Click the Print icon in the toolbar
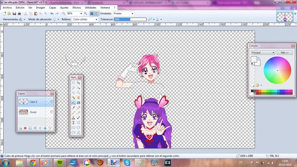The width and height of the screenshot is (297, 167). click(19, 13)
